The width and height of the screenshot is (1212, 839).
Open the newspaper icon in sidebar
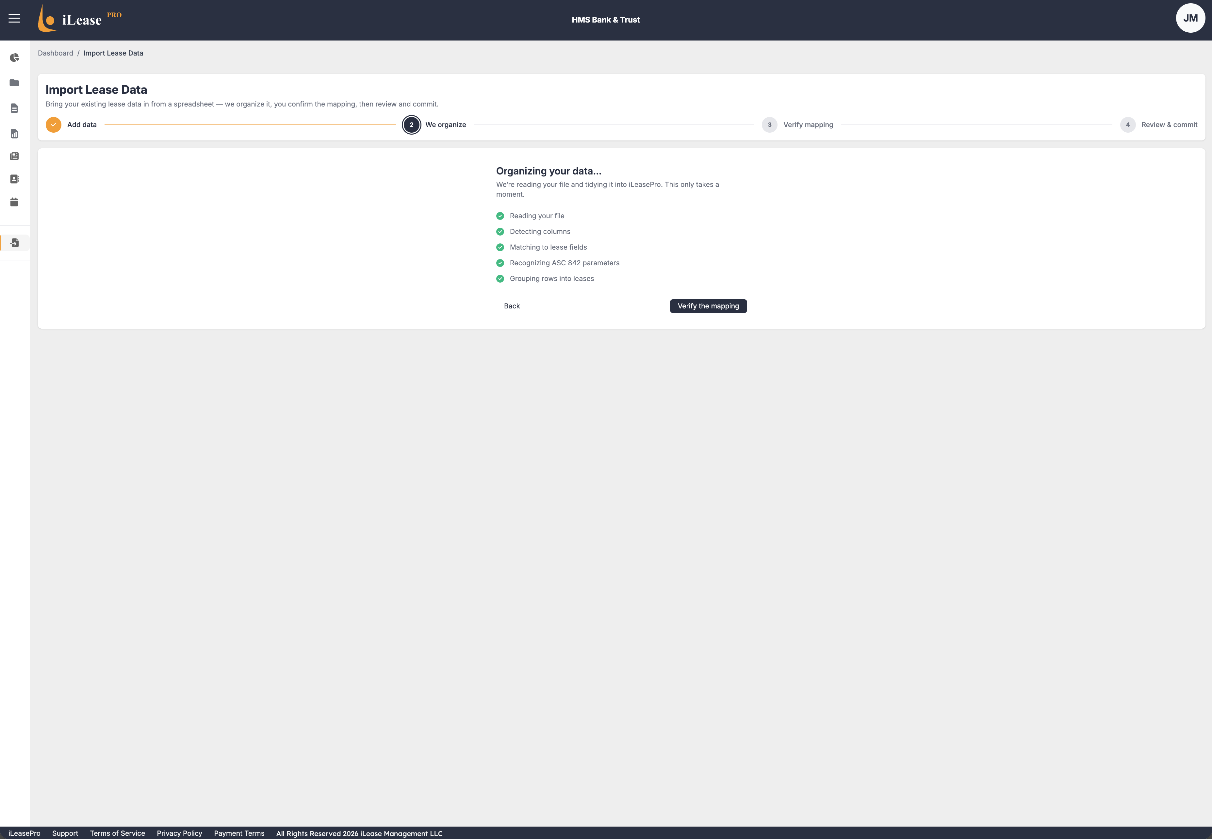click(x=14, y=156)
